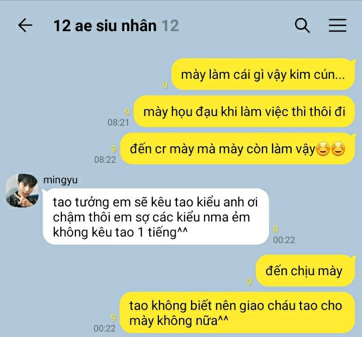The width and height of the screenshot is (362, 337).
Task: Tap the smiling emojis in yellow bubble
Action: (x=330, y=149)
